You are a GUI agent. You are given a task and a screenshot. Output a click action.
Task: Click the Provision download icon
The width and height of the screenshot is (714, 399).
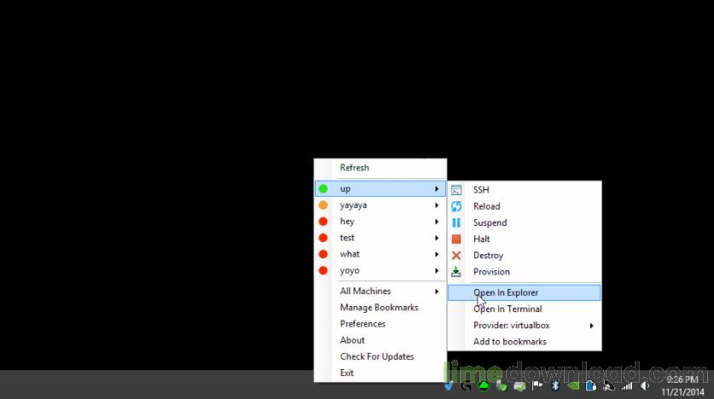(x=456, y=272)
